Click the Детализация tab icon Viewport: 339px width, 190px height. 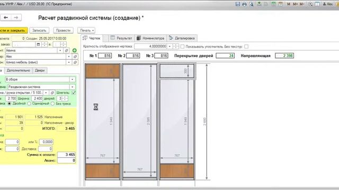171,38
